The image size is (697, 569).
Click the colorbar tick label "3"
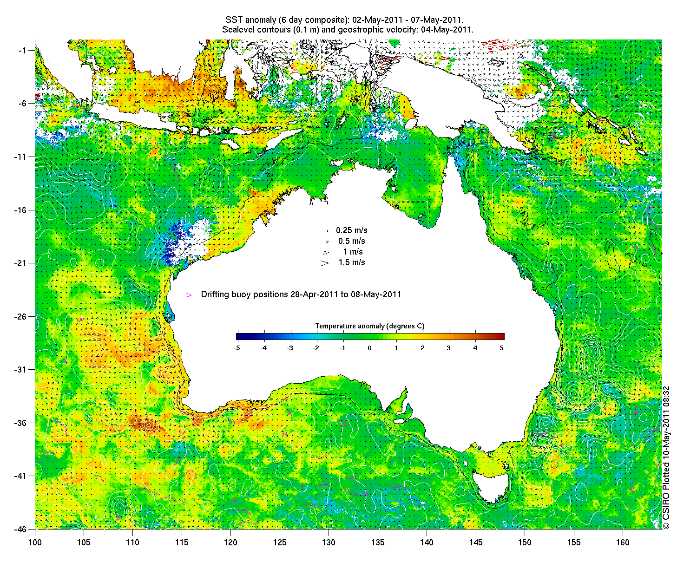[x=449, y=348]
